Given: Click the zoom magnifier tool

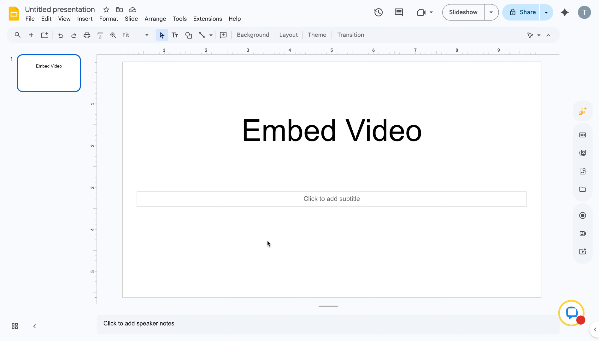Looking at the screenshot, I should click(x=113, y=35).
